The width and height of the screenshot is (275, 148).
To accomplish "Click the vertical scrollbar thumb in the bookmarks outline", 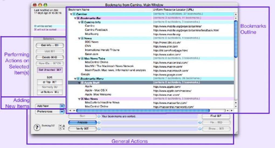I will point(236,39).
